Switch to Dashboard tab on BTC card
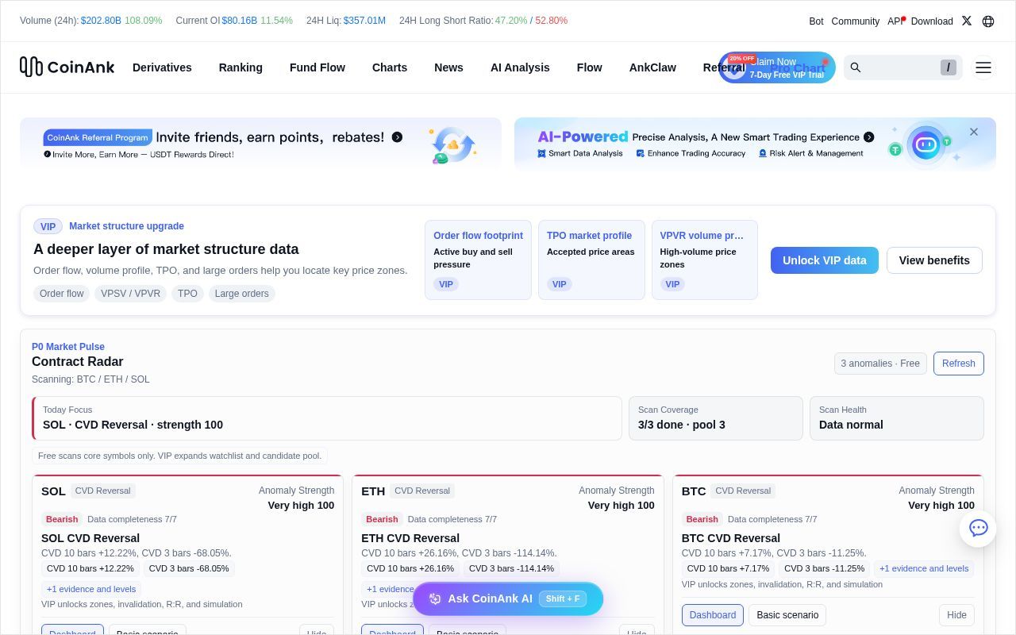Image resolution: width=1016 pixels, height=635 pixels. (713, 615)
